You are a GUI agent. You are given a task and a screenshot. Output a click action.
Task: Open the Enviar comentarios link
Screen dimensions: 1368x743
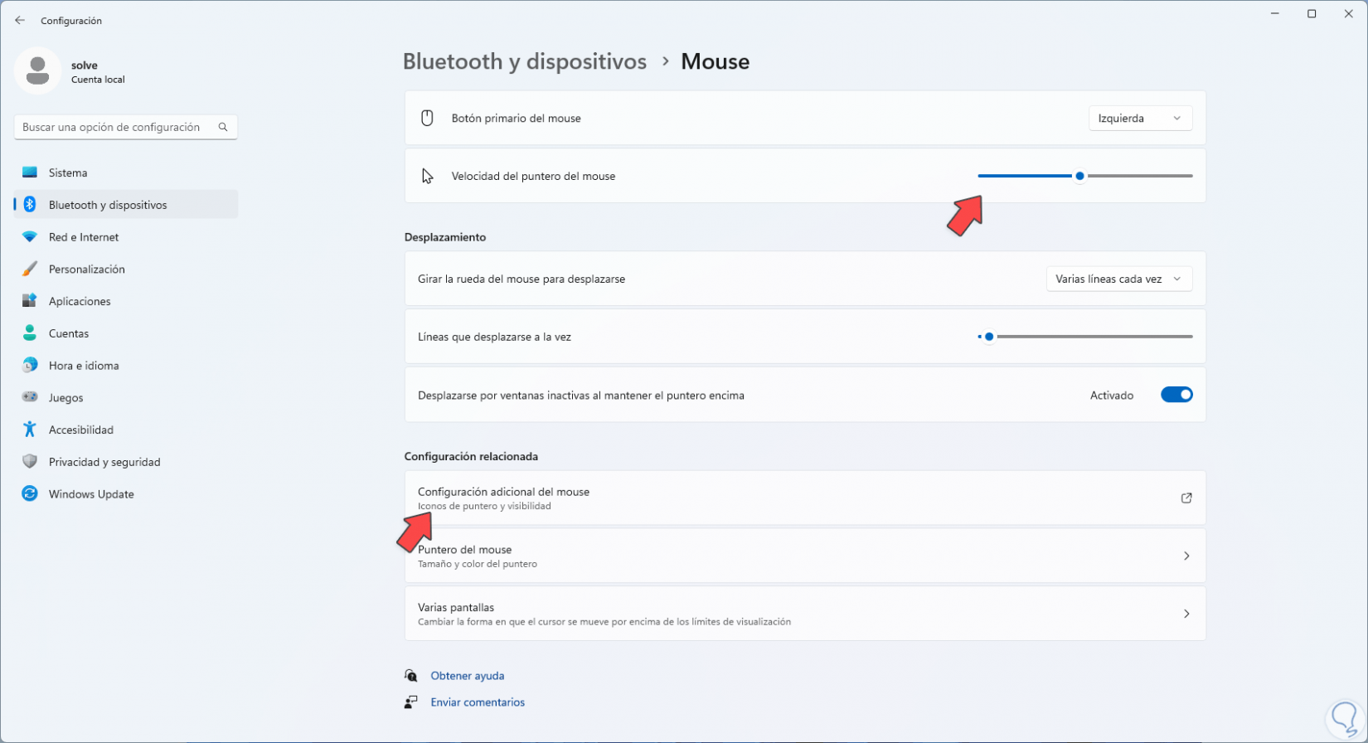[478, 702]
